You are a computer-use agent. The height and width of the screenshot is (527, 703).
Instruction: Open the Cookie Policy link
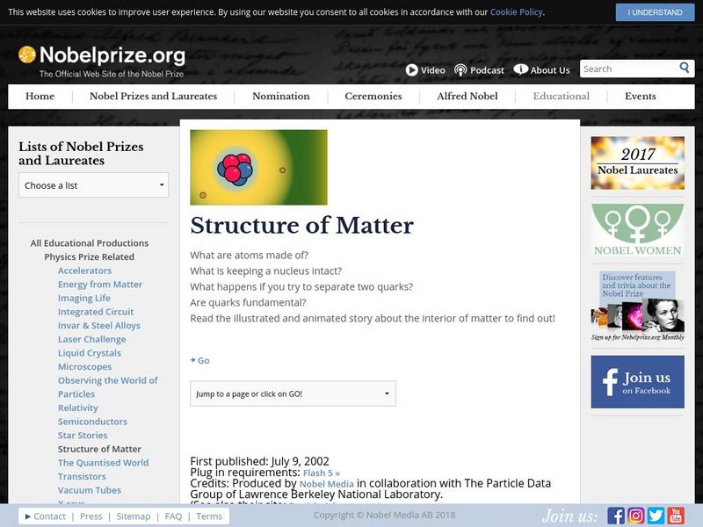point(515,12)
